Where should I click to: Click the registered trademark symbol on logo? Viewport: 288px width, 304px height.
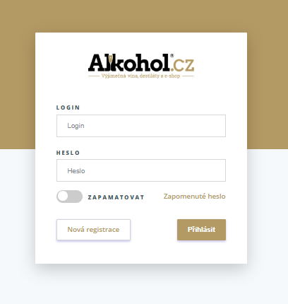click(172, 56)
